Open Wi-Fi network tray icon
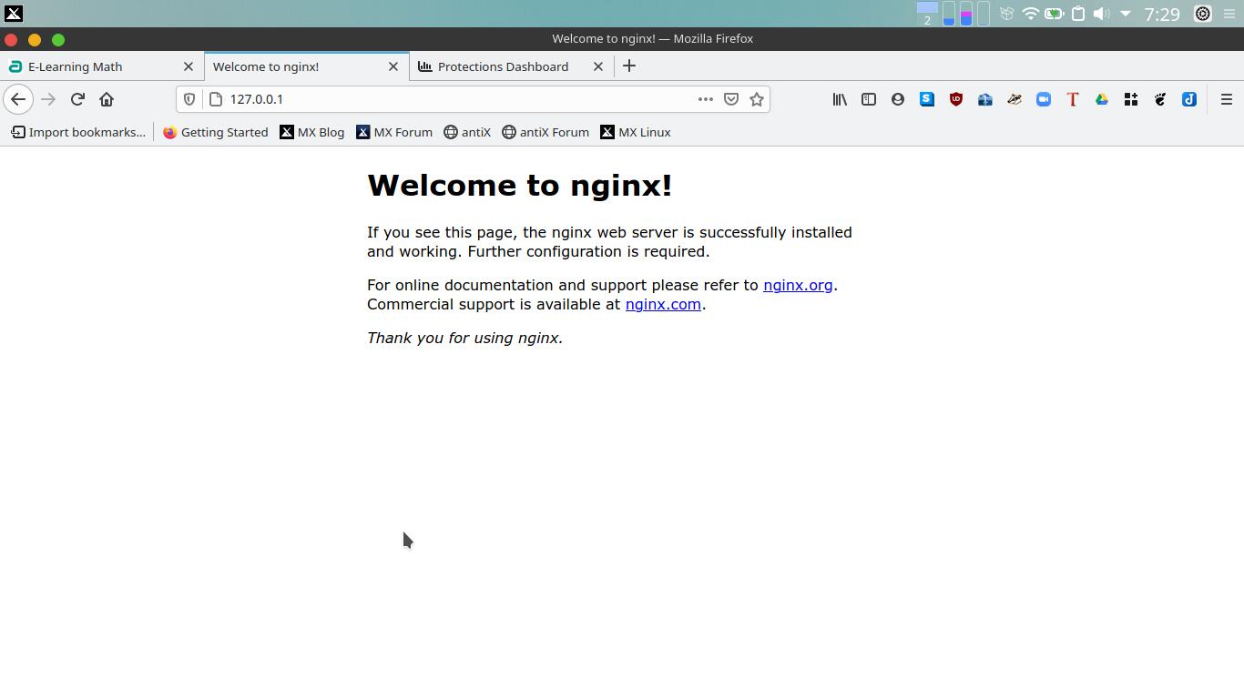 (1030, 14)
